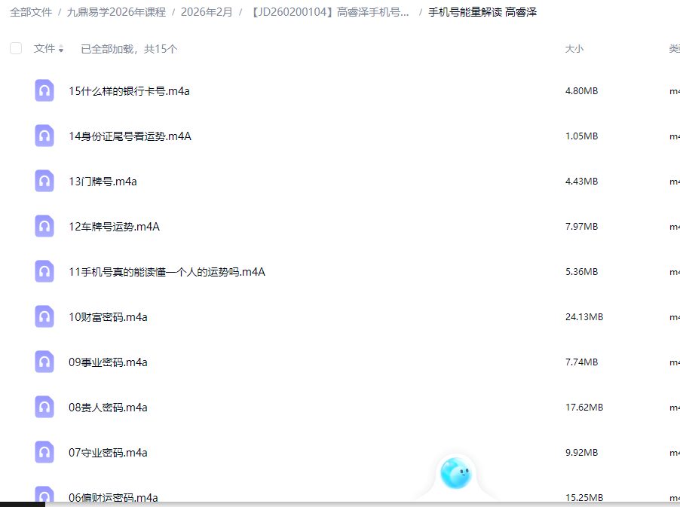This screenshot has width=680, height=507.
Task: Sort list using the 文件 column arrow
Action: [x=61, y=49]
